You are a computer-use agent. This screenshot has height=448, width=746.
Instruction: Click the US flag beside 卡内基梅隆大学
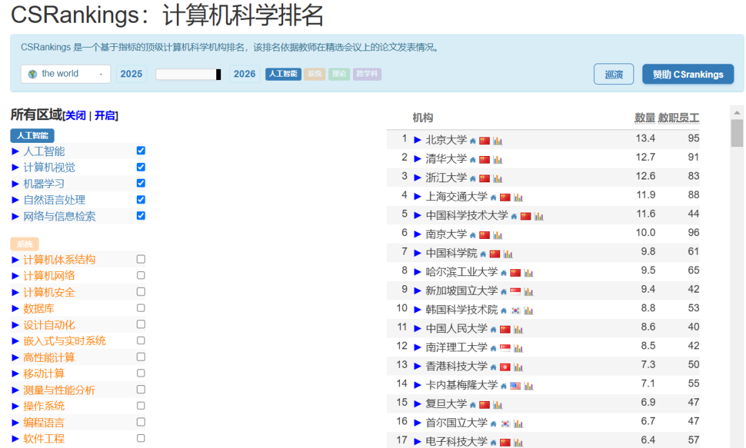click(515, 386)
